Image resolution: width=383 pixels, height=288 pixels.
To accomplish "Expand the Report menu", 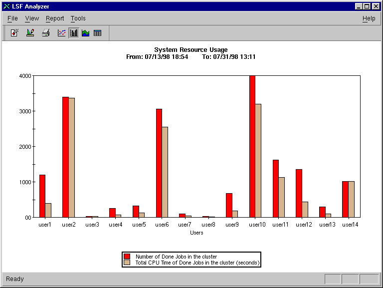I will pyautogui.click(x=55, y=18).
